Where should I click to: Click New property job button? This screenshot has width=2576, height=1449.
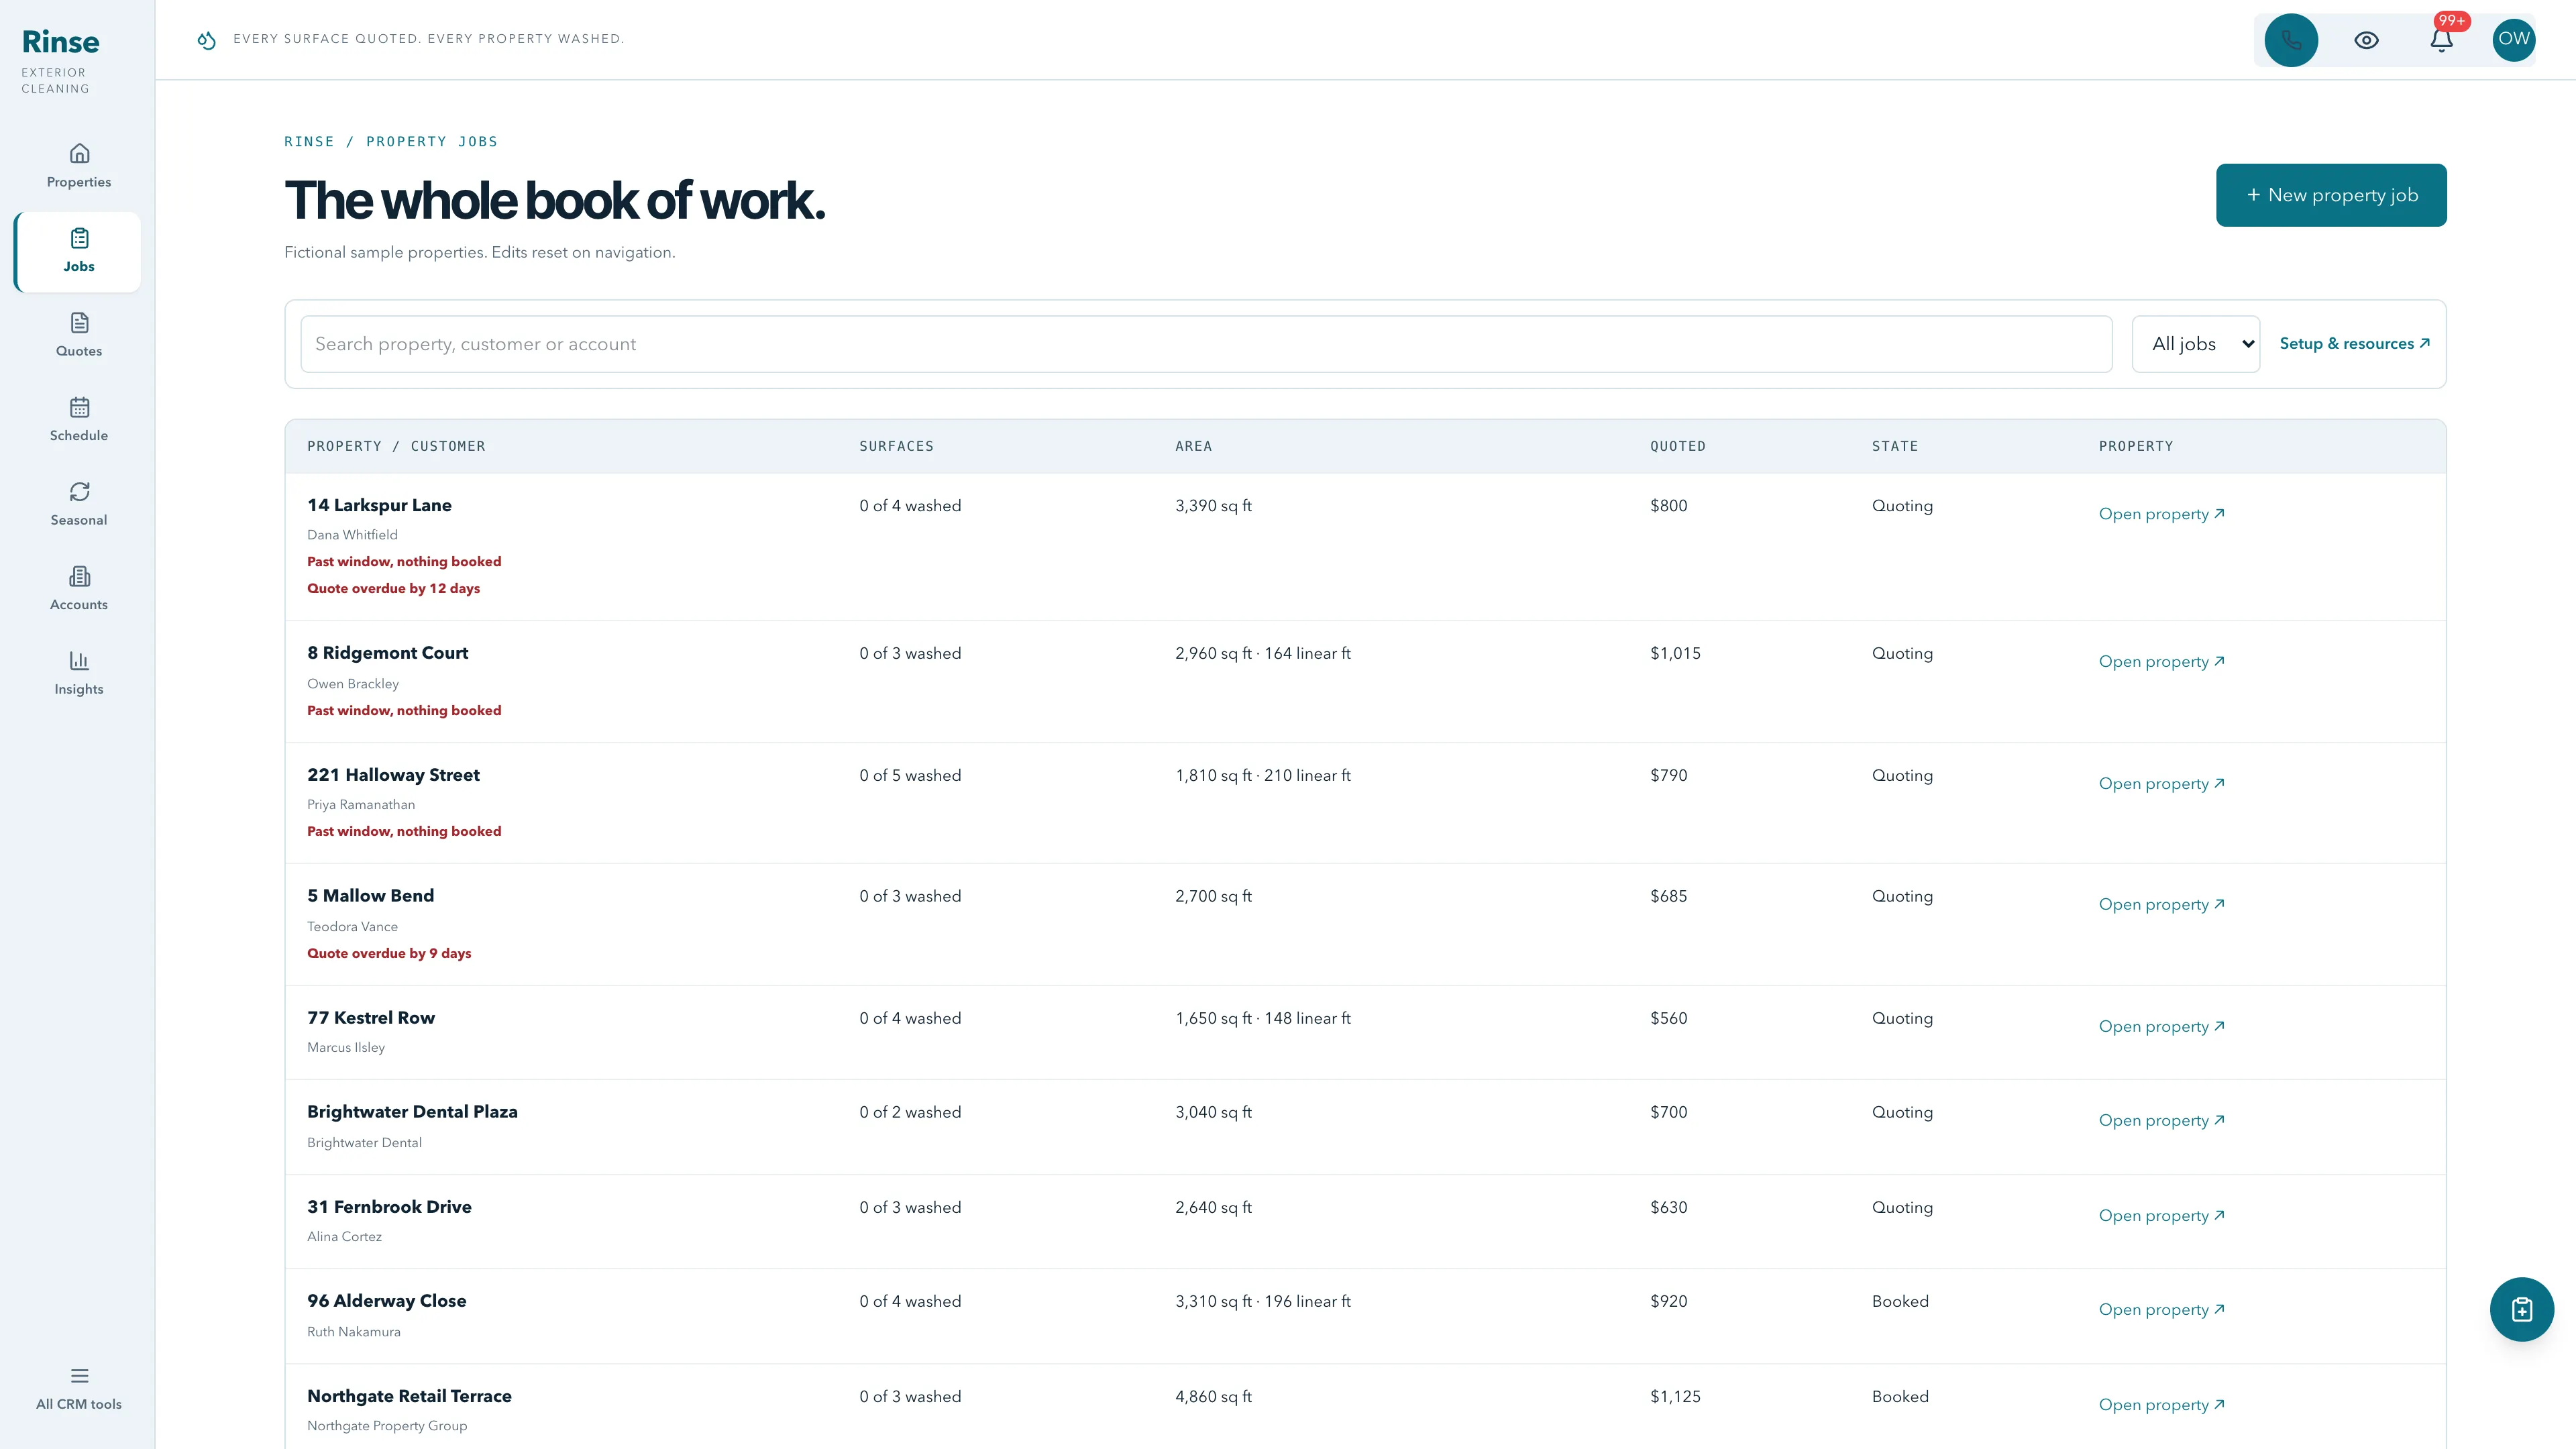click(x=2331, y=195)
